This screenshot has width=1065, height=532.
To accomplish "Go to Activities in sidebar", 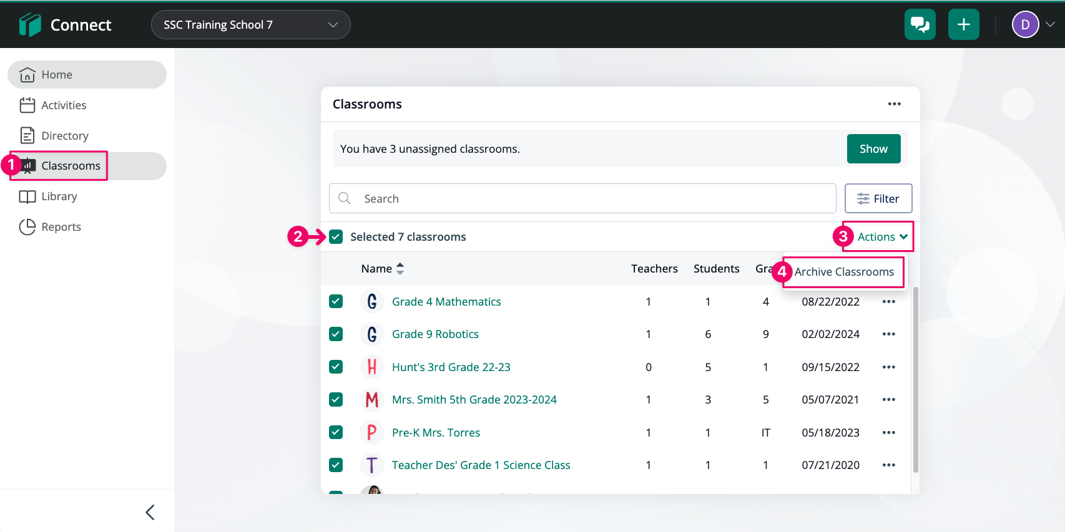I will point(87,105).
